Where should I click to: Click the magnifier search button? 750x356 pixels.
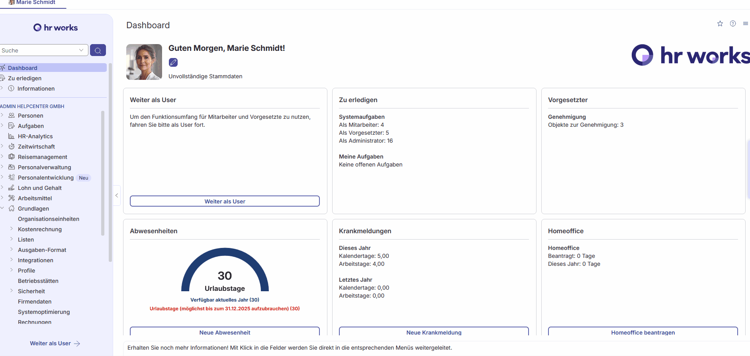click(98, 50)
